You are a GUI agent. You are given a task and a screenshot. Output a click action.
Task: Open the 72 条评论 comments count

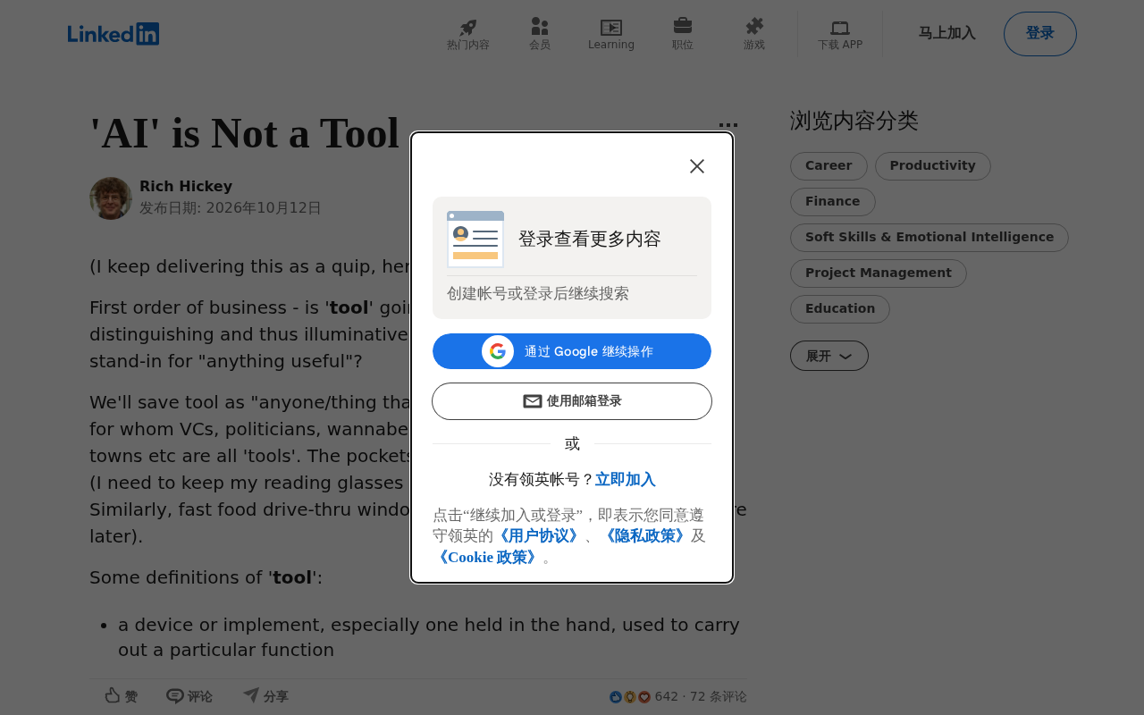click(719, 696)
